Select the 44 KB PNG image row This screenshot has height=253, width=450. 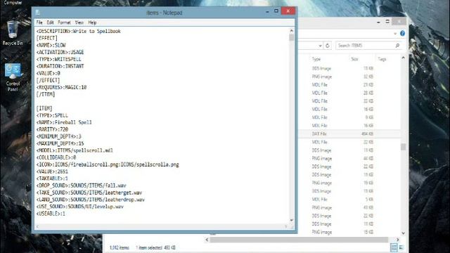(349, 158)
